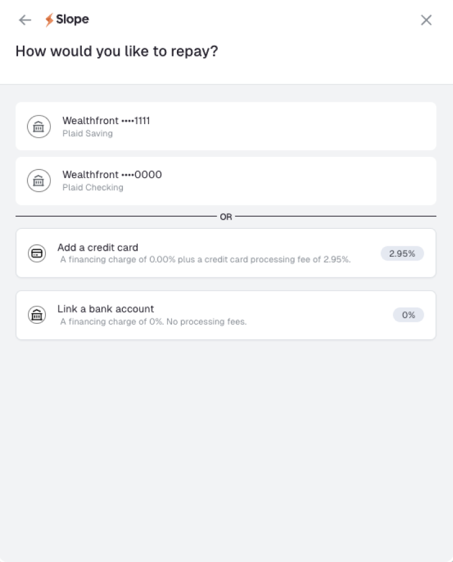
Task: Click the Slope brand name text
Action: point(73,20)
